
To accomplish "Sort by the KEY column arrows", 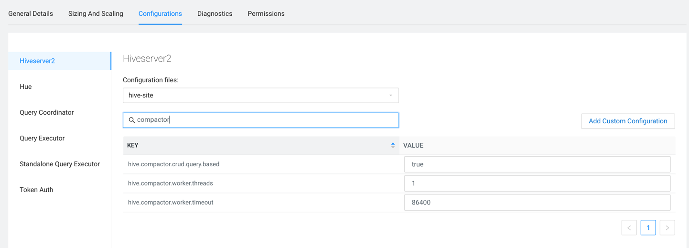I will (x=393, y=145).
